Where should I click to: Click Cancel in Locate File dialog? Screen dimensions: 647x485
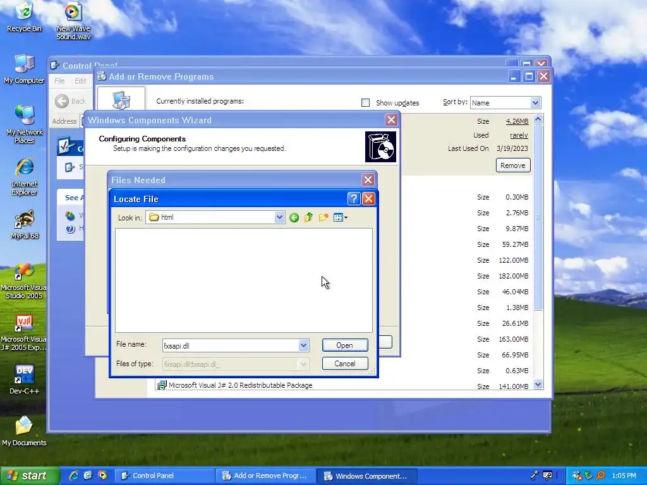pyautogui.click(x=345, y=363)
